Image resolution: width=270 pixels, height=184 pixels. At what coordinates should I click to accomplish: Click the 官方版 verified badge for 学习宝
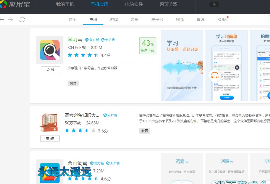tap(92, 40)
